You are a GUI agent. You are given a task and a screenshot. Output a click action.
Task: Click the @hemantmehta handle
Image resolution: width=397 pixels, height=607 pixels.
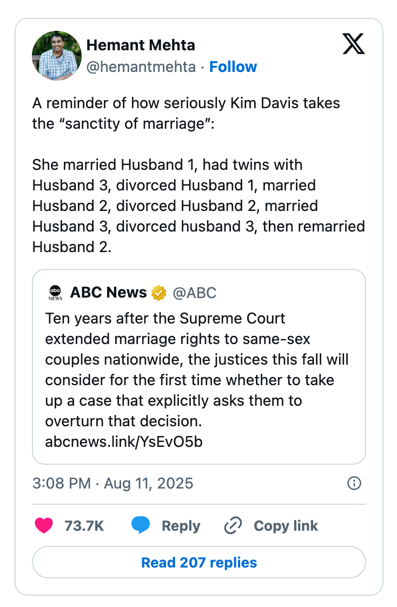coord(139,67)
